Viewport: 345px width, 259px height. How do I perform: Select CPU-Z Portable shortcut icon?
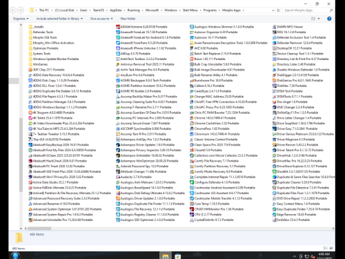[192, 215]
